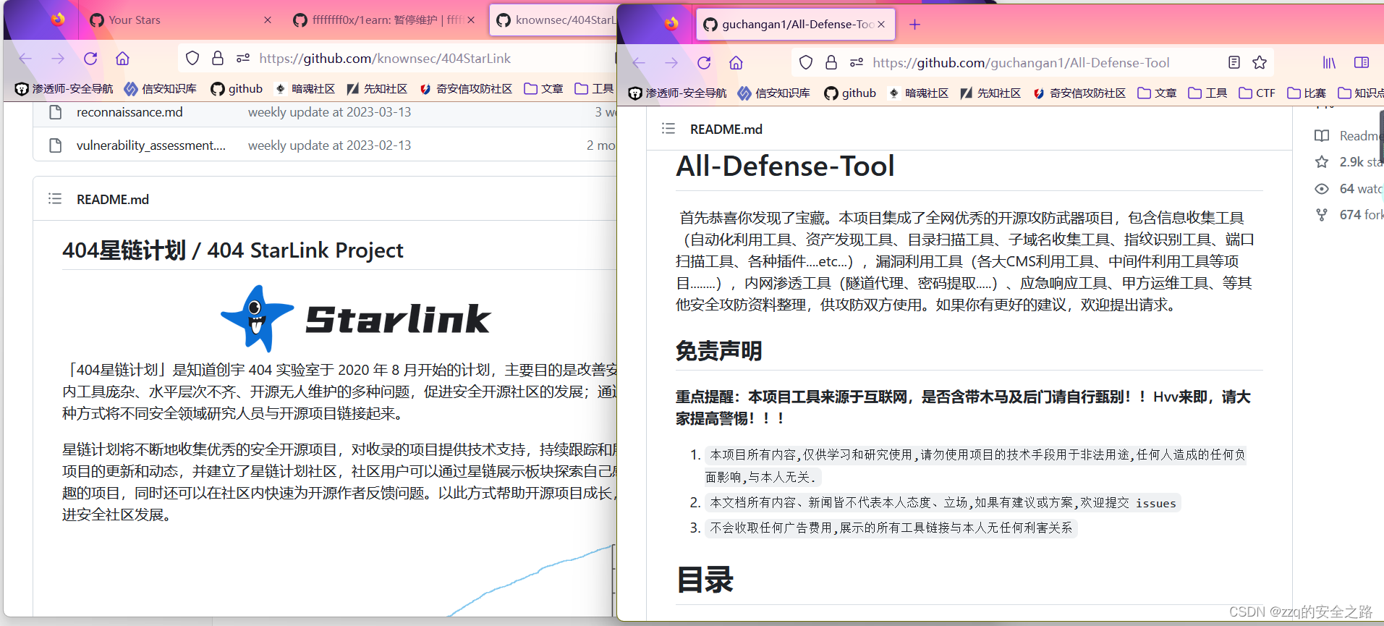Screen dimensions: 1384x626
Task: Close the All-Defense-Tool tab
Action: coord(881,25)
